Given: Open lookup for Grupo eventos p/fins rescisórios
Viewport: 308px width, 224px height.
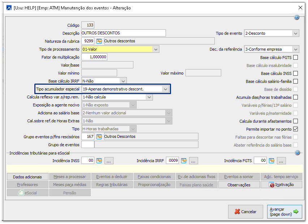Looking at the screenshot, I should (99, 137).
